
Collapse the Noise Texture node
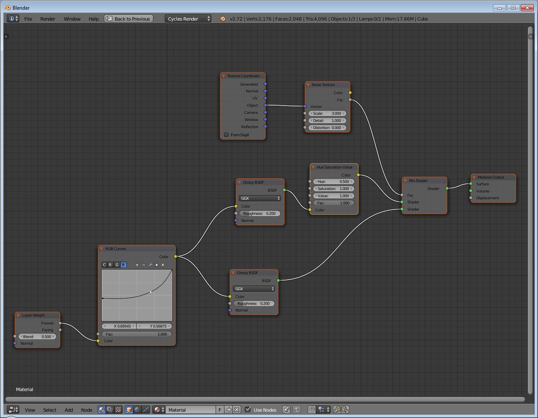(x=308, y=85)
